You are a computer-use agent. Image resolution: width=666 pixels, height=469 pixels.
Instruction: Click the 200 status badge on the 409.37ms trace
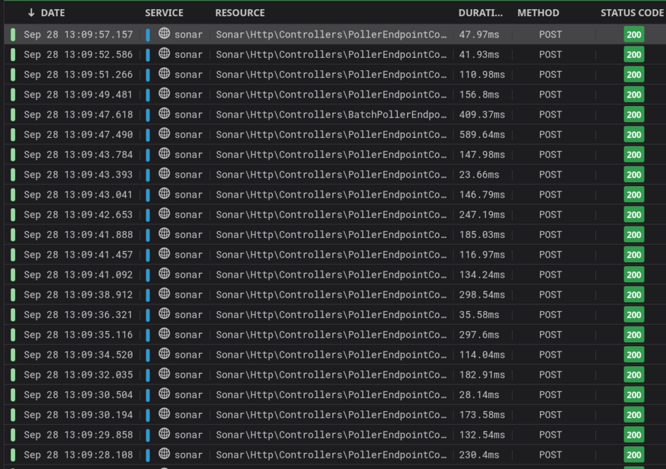click(633, 114)
